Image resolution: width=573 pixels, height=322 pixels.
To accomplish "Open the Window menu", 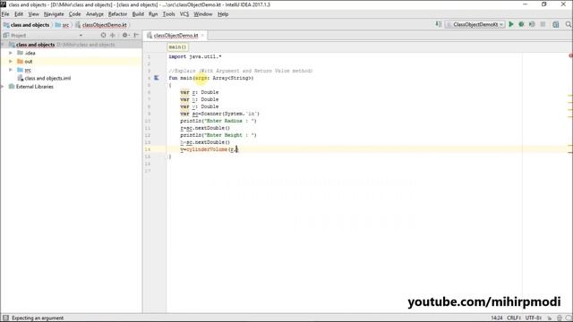I will tap(203, 14).
